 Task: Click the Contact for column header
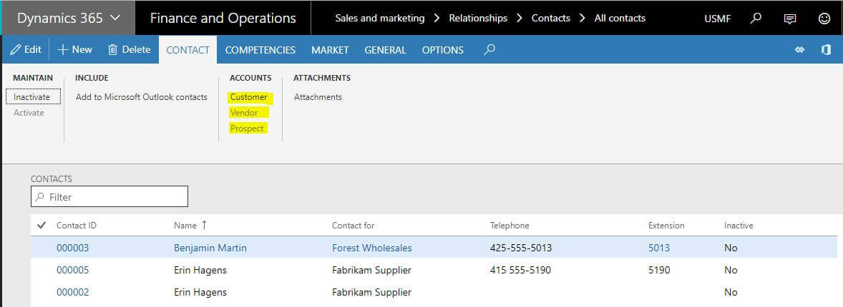(x=354, y=226)
